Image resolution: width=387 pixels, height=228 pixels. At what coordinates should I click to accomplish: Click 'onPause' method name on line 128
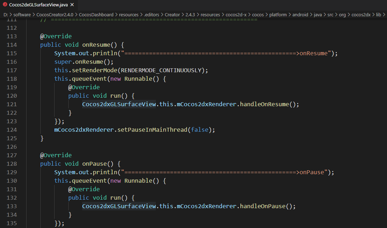pyautogui.click(x=95, y=164)
